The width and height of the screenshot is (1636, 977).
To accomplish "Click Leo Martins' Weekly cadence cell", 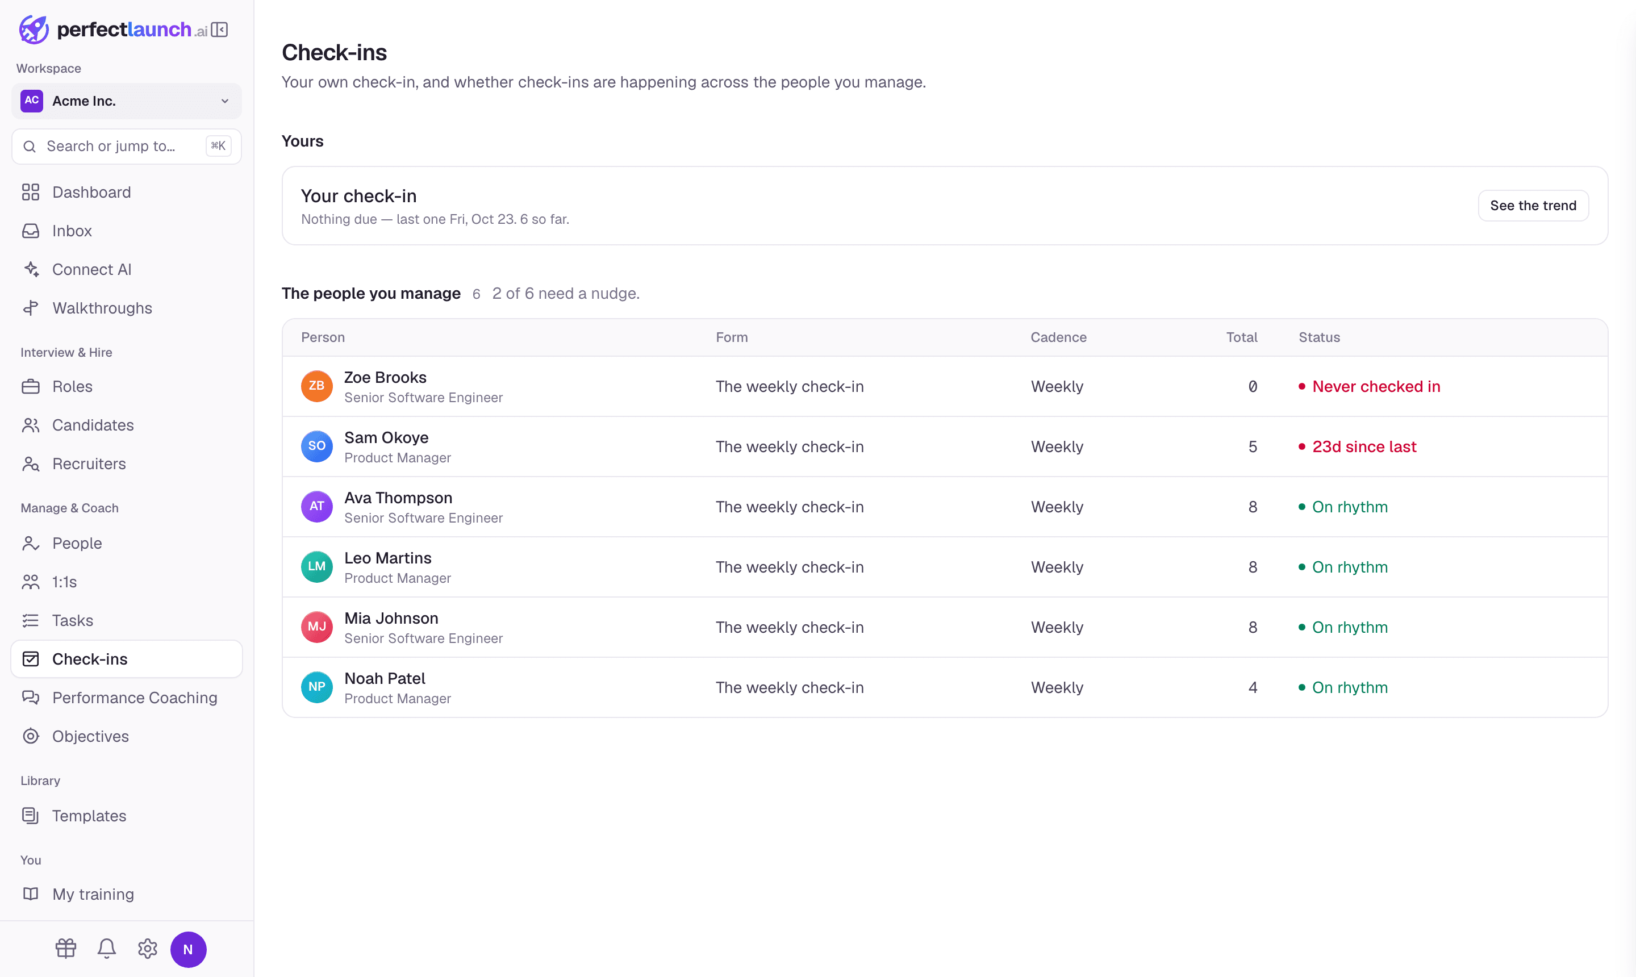I will 1057,567.
